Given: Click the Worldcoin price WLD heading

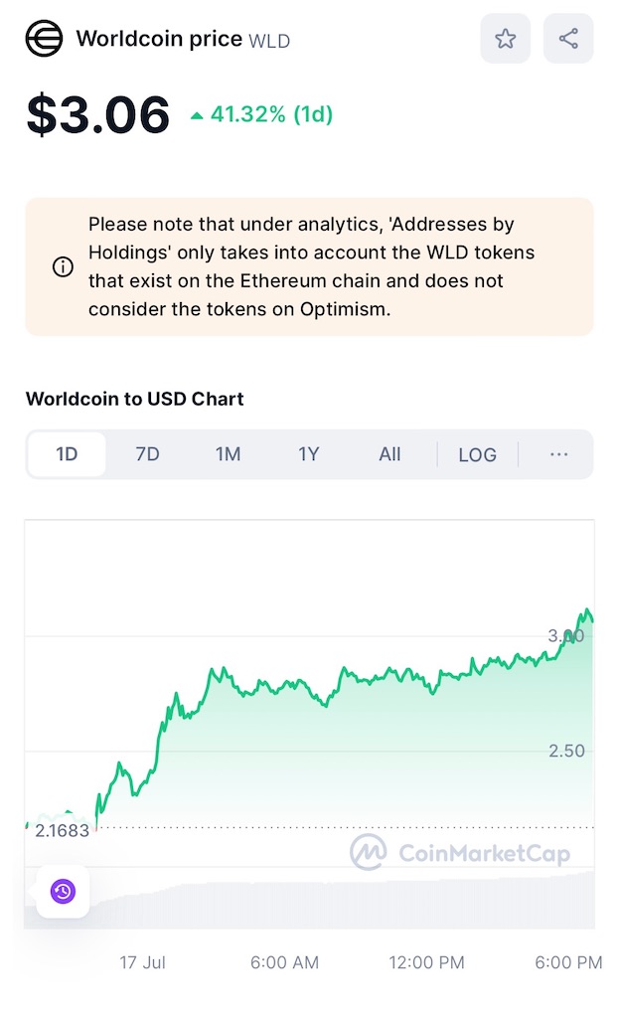Looking at the screenshot, I should tap(183, 39).
